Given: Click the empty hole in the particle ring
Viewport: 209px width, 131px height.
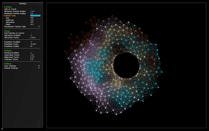Looking at the screenshot, I should (126, 66).
